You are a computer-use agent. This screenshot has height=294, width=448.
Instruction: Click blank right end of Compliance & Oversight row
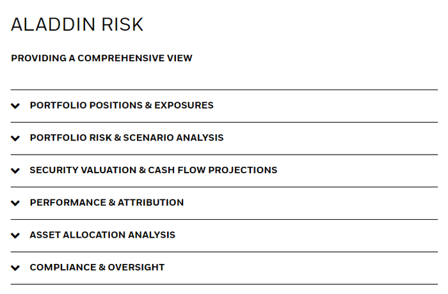[384, 268]
